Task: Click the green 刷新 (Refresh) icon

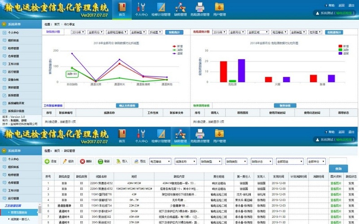Action: tap(101, 161)
